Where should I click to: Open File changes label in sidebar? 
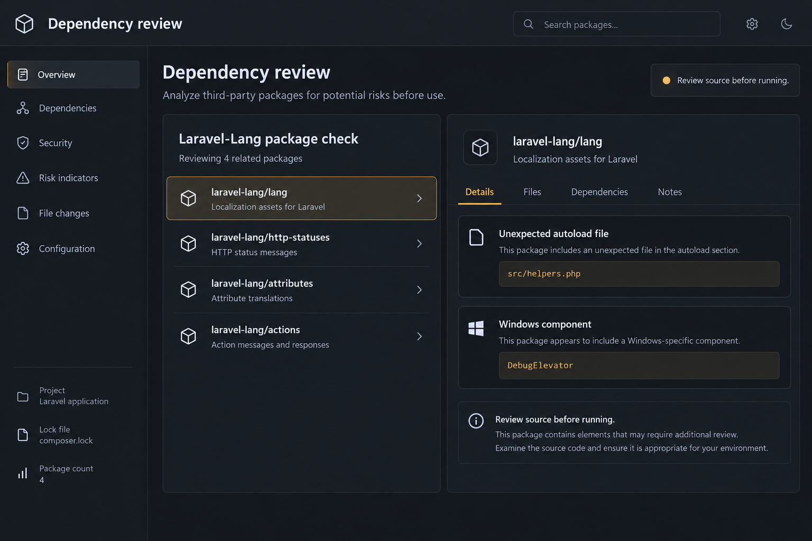(x=64, y=213)
